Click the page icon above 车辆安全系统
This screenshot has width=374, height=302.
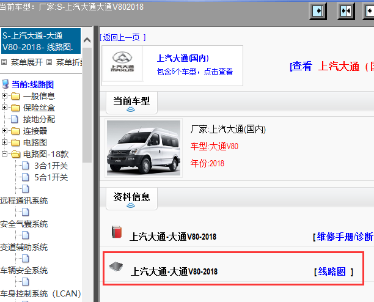click(26, 259)
